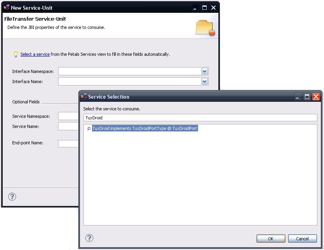Viewport: 324px width, 250px height.
Task: Select the TuxDroid implements TuxDroidPortType entry
Action: coord(145,128)
